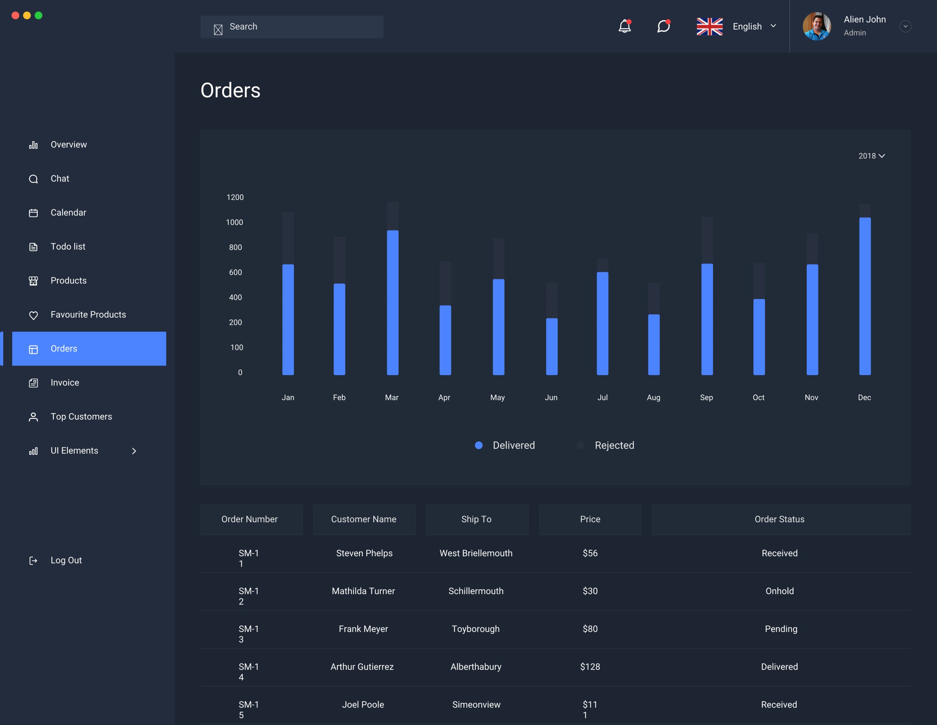The width and height of the screenshot is (937, 725).
Task: Expand UI Elements submenu arrow
Action: pos(134,451)
